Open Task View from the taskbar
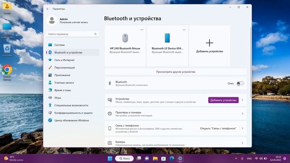 tap(139, 158)
